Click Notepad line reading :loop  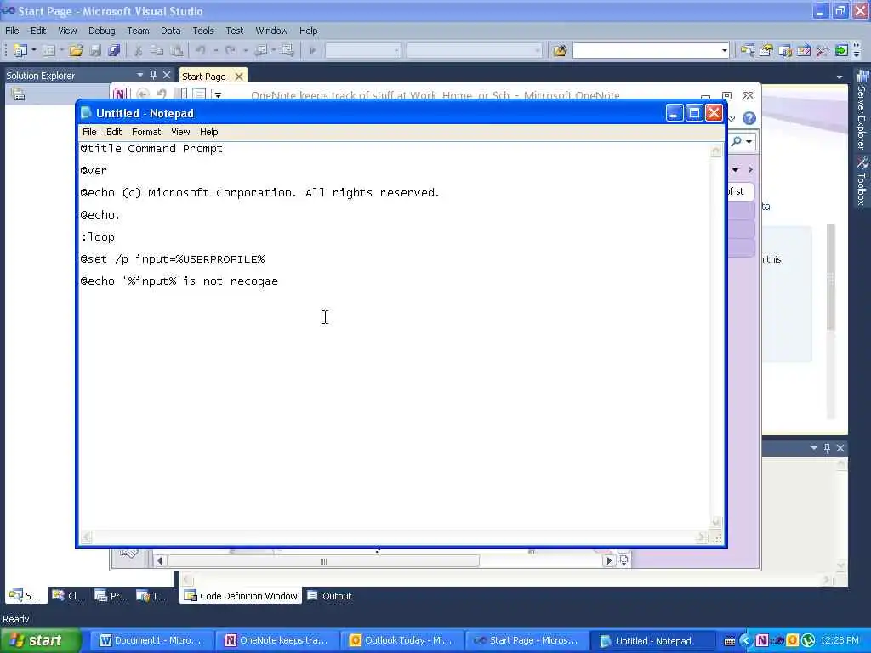coord(98,237)
